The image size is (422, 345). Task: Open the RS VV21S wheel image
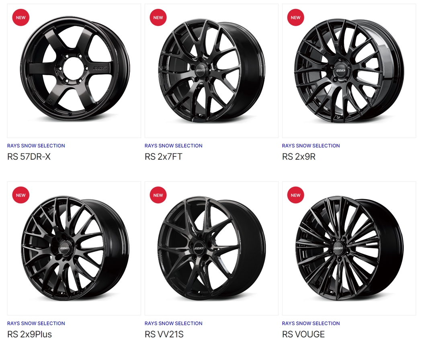click(211, 248)
